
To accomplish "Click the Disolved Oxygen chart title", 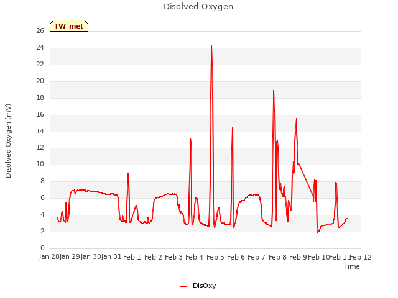I will (198, 7).
